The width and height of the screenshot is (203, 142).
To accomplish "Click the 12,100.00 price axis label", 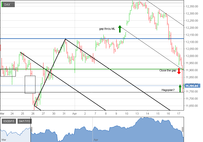I will click(x=192, y=42).
